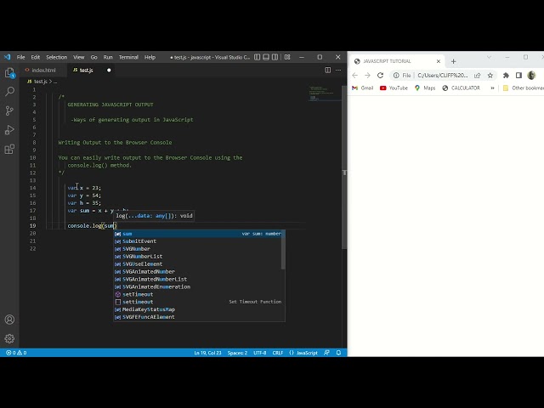Toggle the primary side bar layout icon
Viewport: 544px width, 408px height.
(x=257, y=57)
